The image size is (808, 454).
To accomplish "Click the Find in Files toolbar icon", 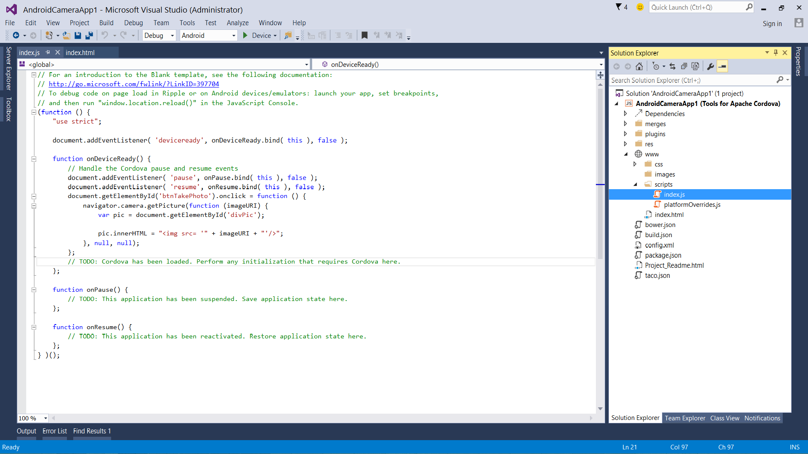I will click(288, 35).
